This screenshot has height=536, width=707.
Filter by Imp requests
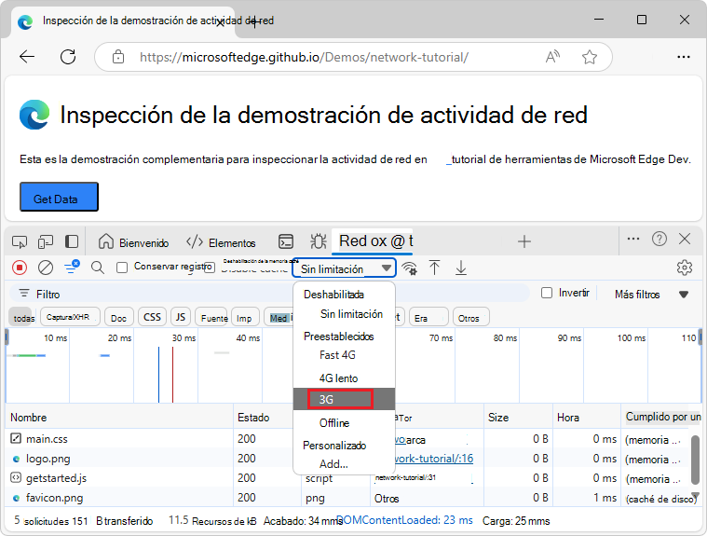point(245,318)
